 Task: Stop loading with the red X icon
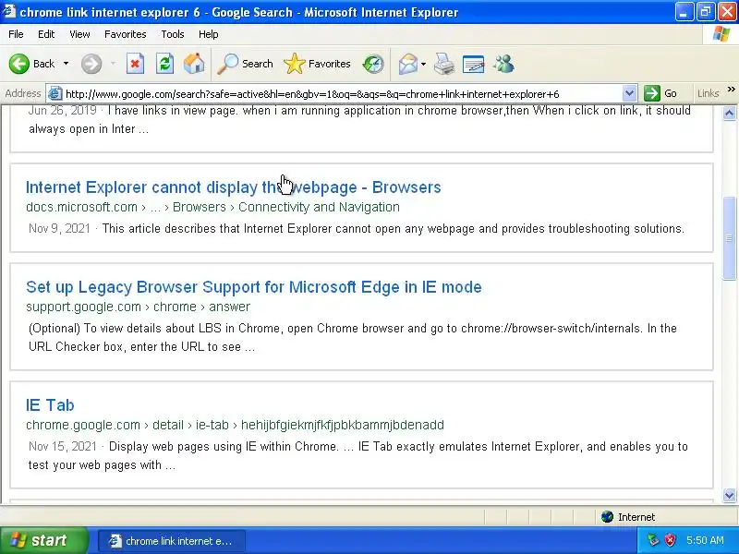pos(135,64)
